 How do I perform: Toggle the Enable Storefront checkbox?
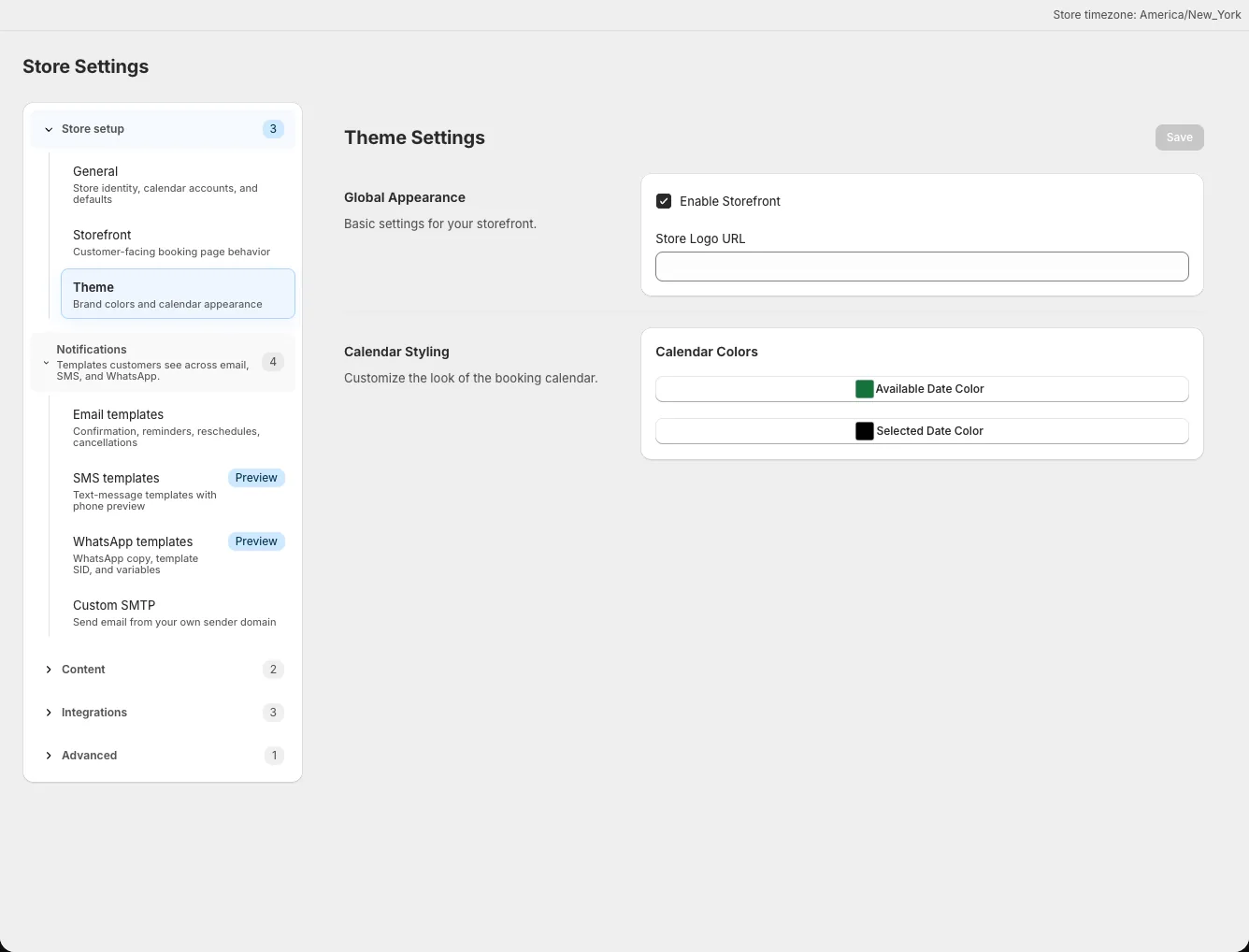tap(664, 201)
